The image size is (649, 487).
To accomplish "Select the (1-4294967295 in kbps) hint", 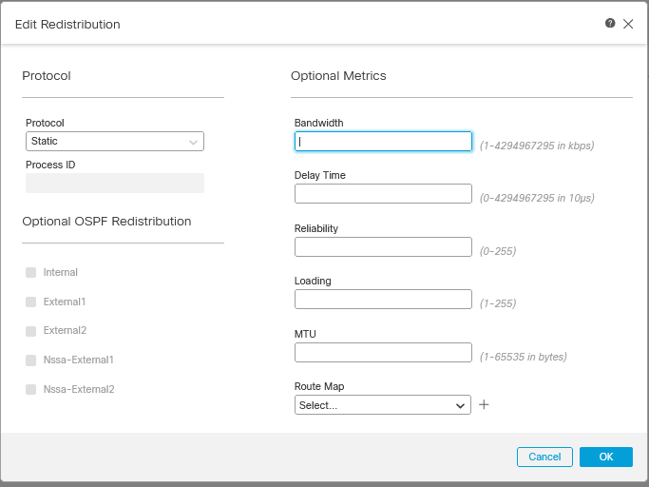I will tap(537, 146).
